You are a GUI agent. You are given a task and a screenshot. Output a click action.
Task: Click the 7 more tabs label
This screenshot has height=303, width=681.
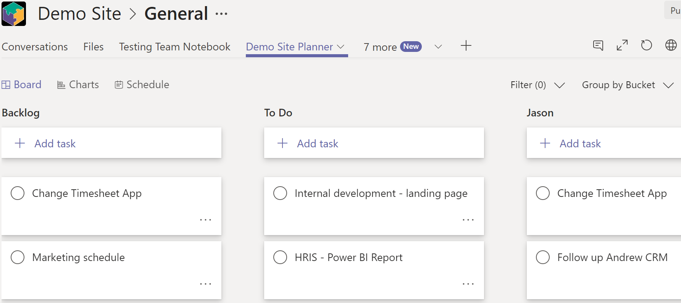click(x=380, y=47)
